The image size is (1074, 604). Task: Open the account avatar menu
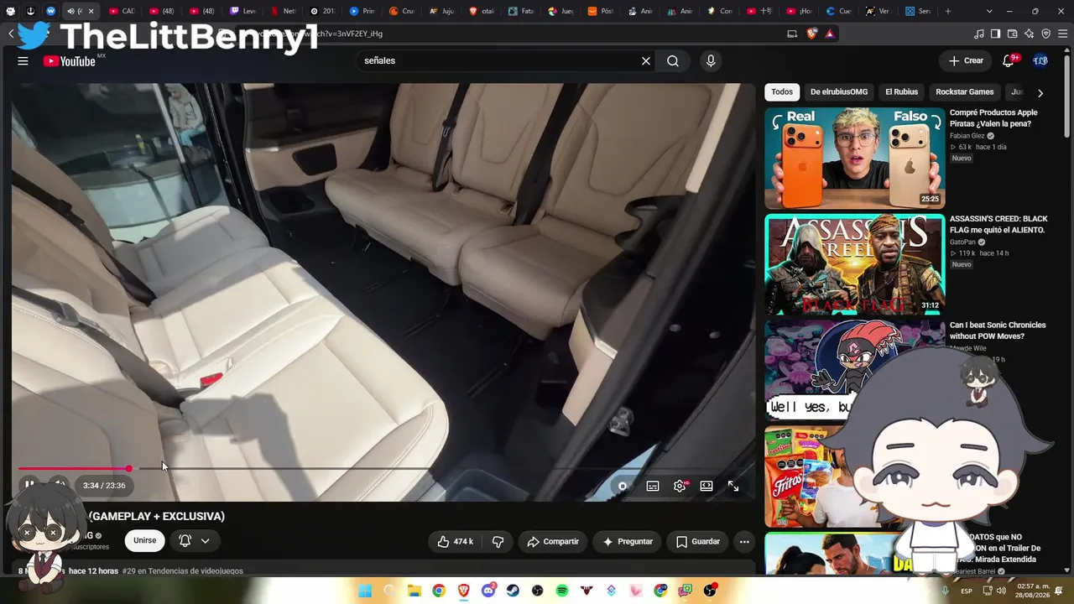(x=1040, y=60)
